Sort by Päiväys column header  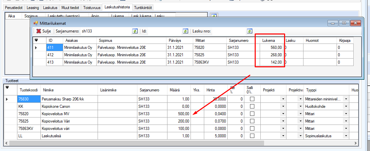coord(179,41)
